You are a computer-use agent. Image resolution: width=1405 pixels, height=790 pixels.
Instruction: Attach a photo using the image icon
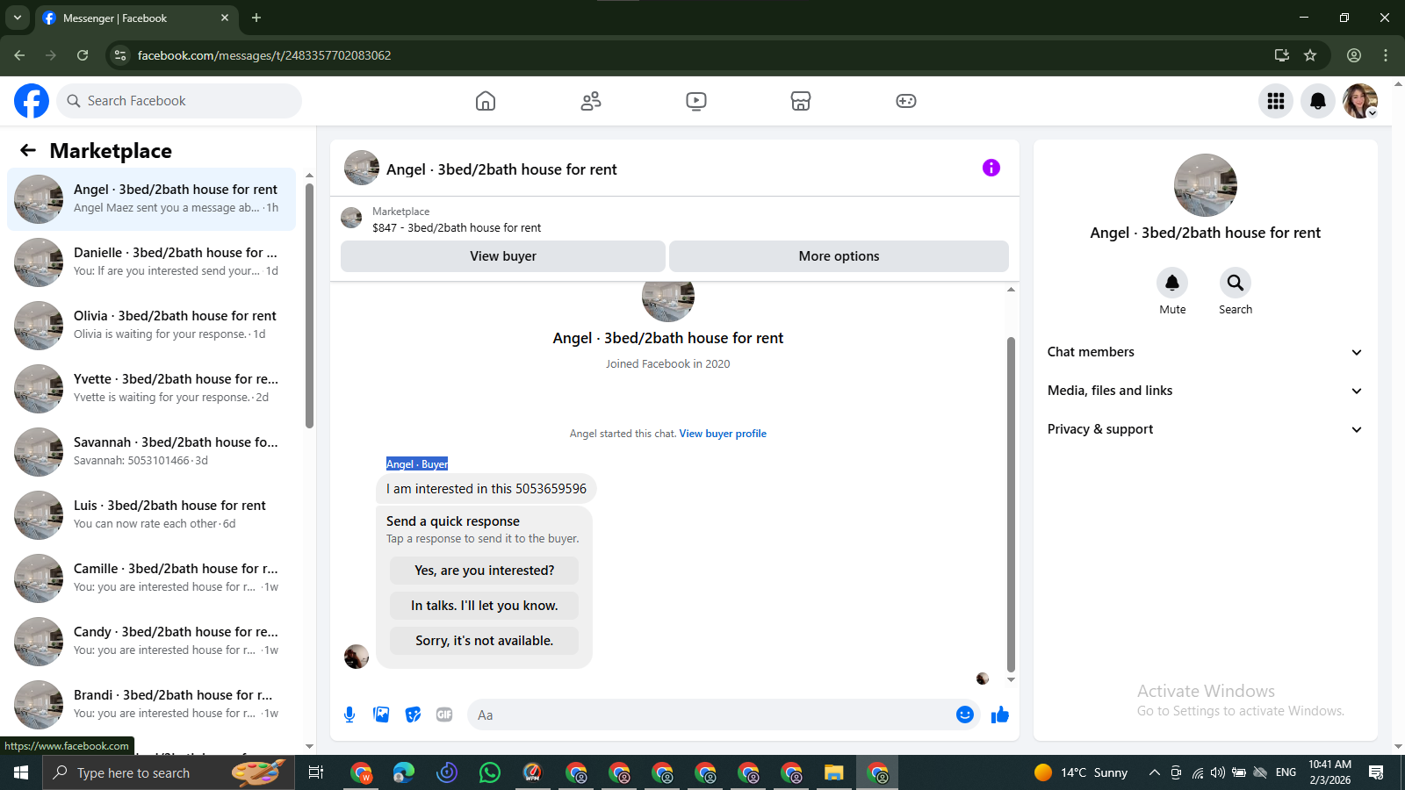click(x=381, y=715)
